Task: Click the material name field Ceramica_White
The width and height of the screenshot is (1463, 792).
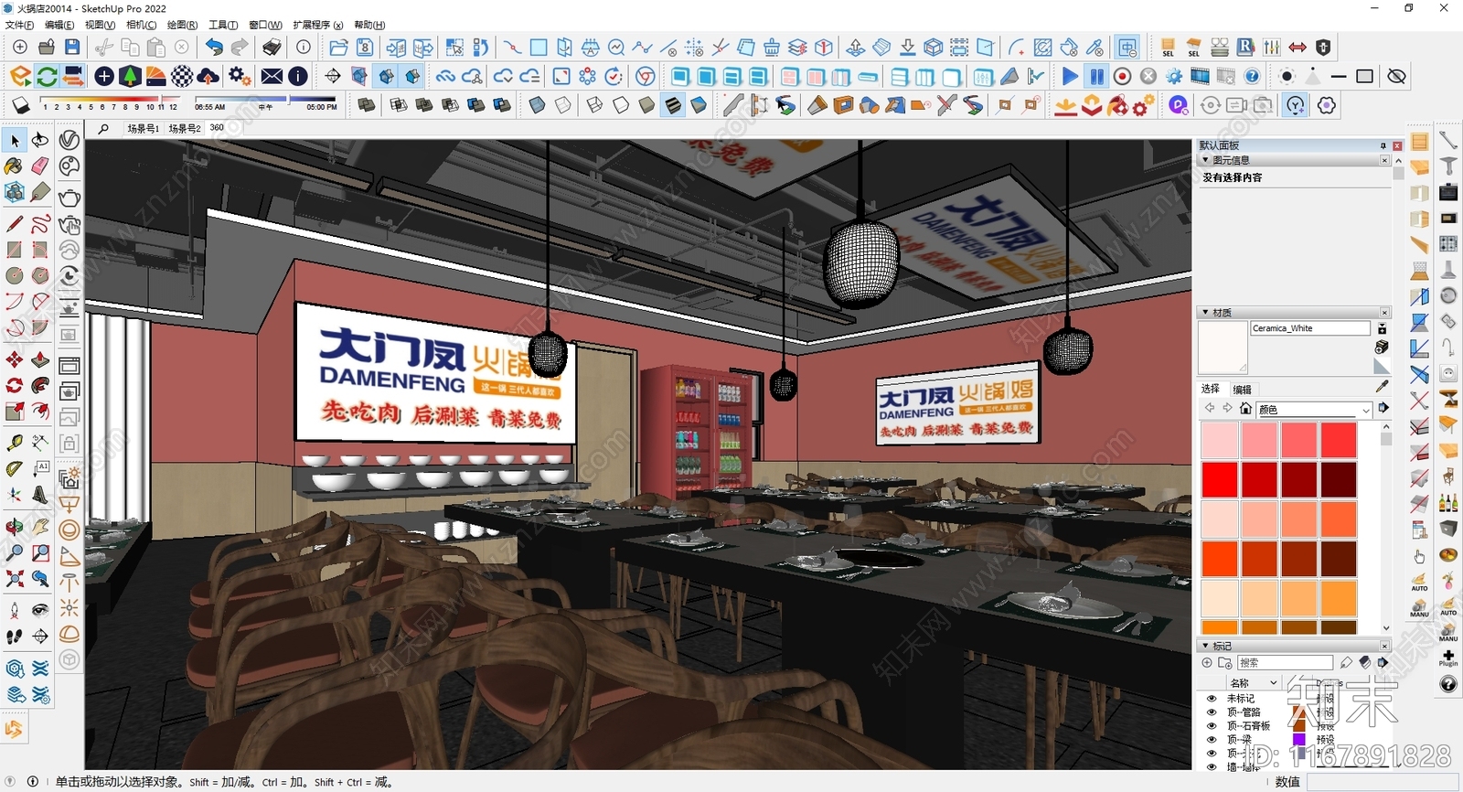Action: coord(1310,328)
